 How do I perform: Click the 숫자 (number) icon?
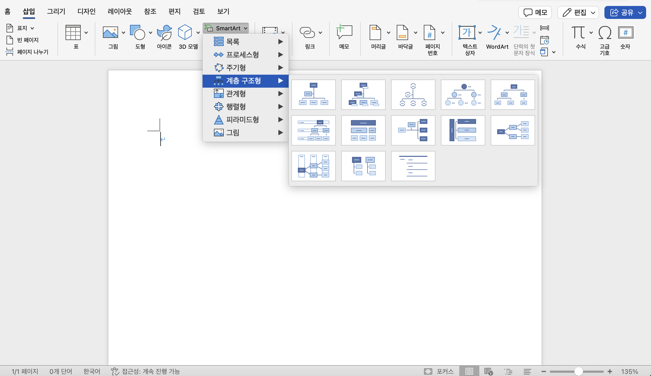click(x=626, y=33)
